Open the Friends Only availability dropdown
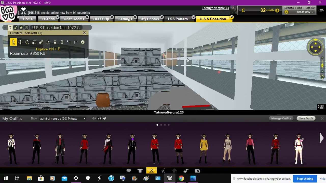 coord(304,12)
